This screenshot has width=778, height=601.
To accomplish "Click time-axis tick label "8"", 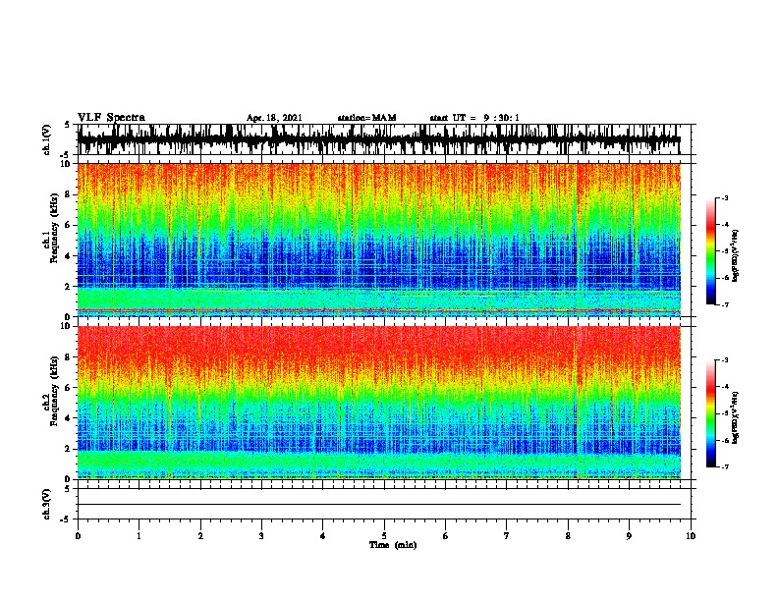I will (568, 536).
